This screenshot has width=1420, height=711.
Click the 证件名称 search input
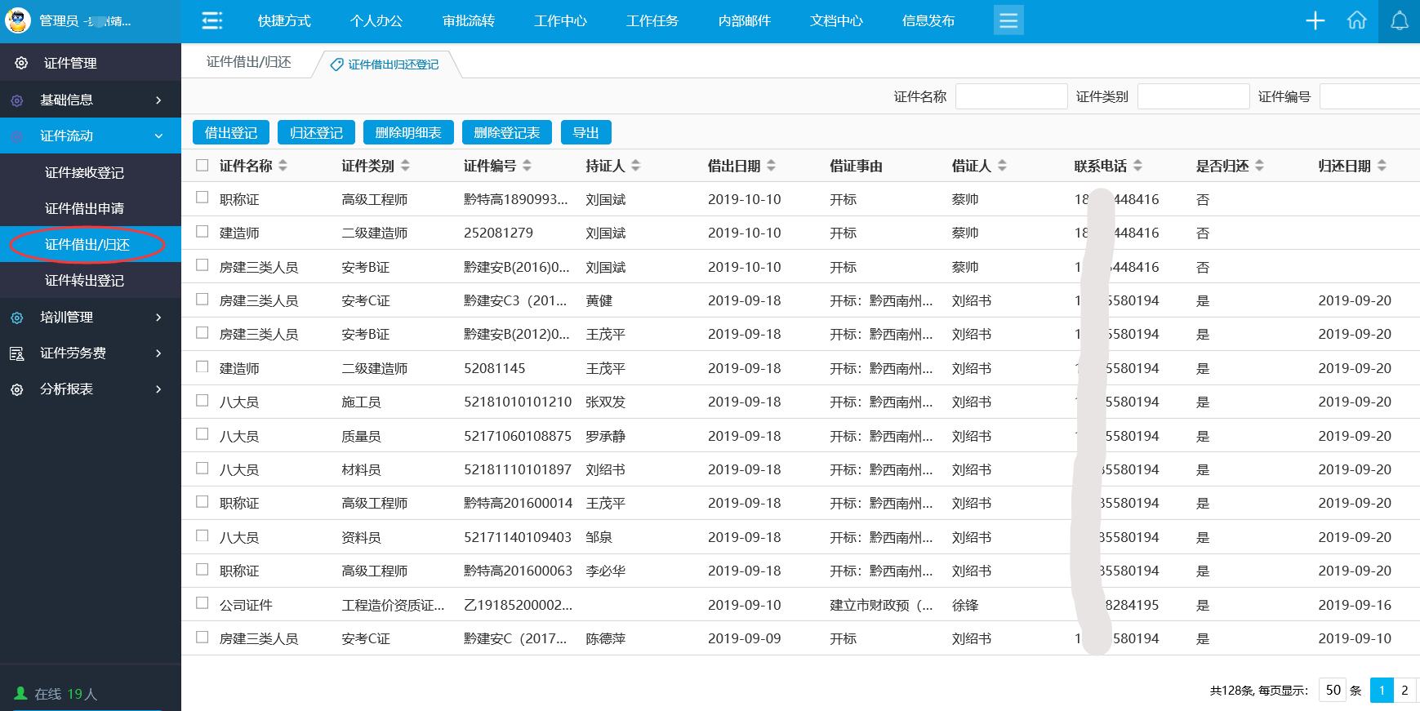[x=1012, y=96]
